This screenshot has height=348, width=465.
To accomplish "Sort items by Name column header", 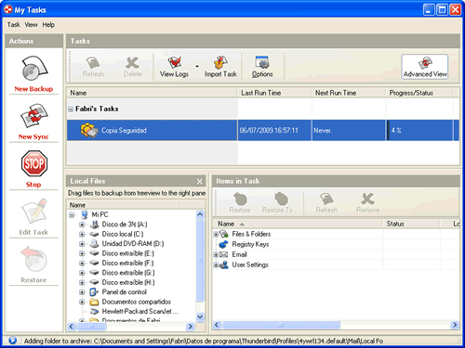I will pos(298,224).
